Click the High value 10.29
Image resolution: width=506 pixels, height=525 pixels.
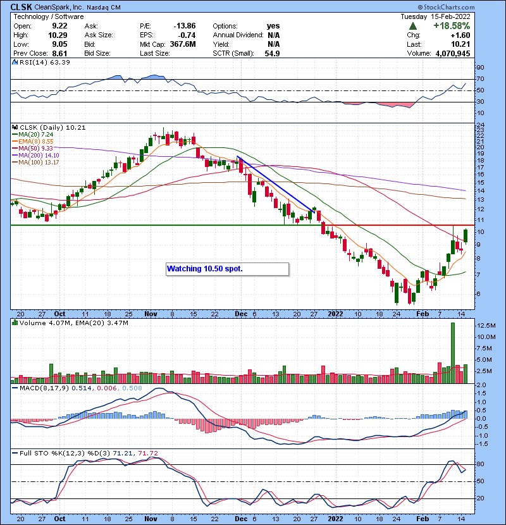58,35
